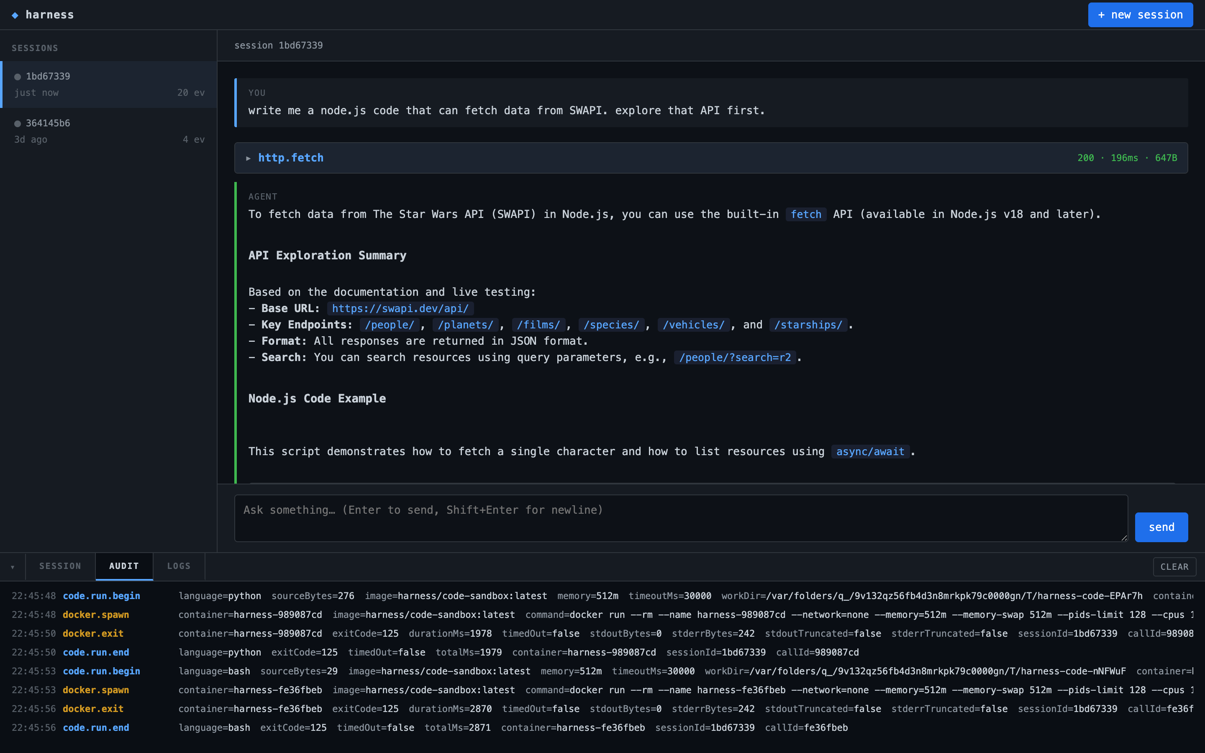Start a new session

[1140, 15]
